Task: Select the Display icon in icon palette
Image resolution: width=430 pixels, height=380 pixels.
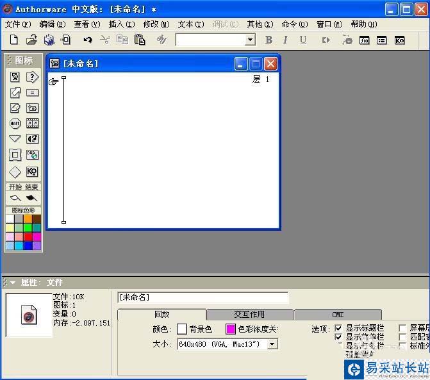Action: click(15, 77)
